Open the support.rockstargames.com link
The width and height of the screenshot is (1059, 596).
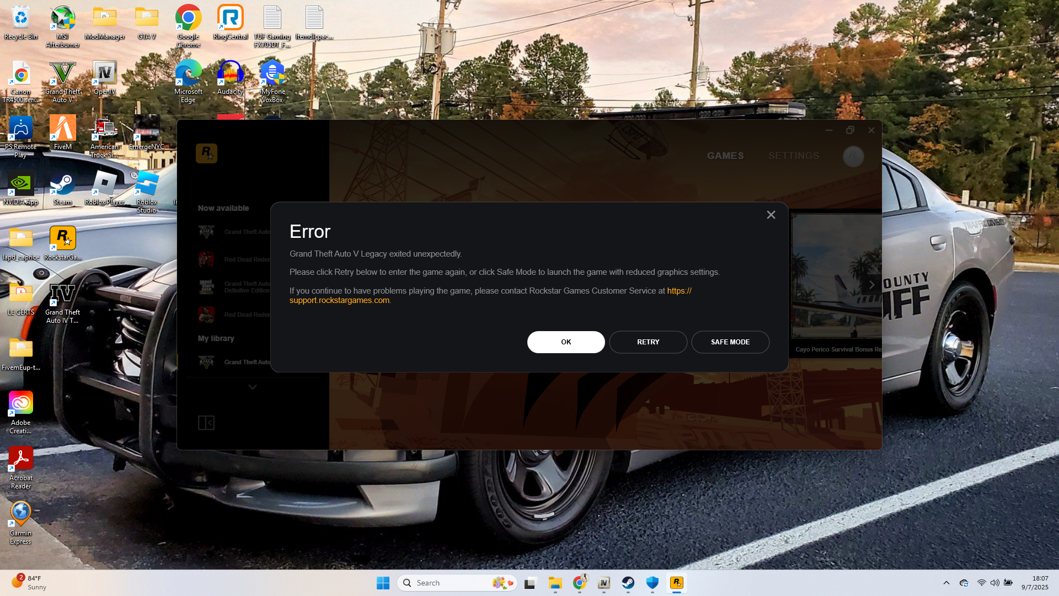pyautogui.click(x=339, y=300)
